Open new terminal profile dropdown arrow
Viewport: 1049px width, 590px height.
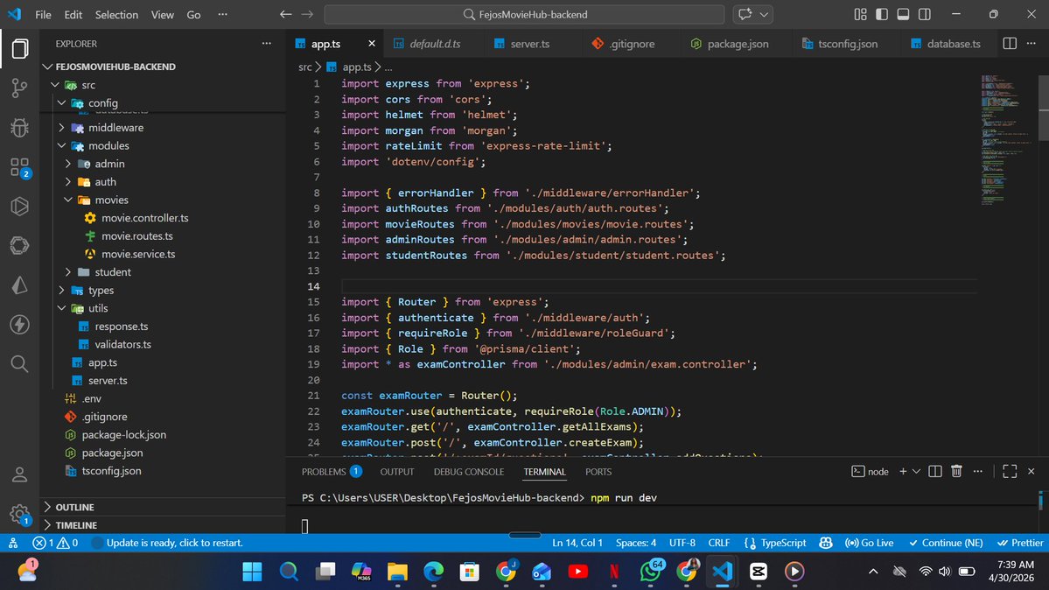point(917,472)
